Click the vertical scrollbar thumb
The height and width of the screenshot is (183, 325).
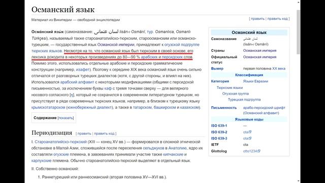pyautogui.click(x=299, y=32)
